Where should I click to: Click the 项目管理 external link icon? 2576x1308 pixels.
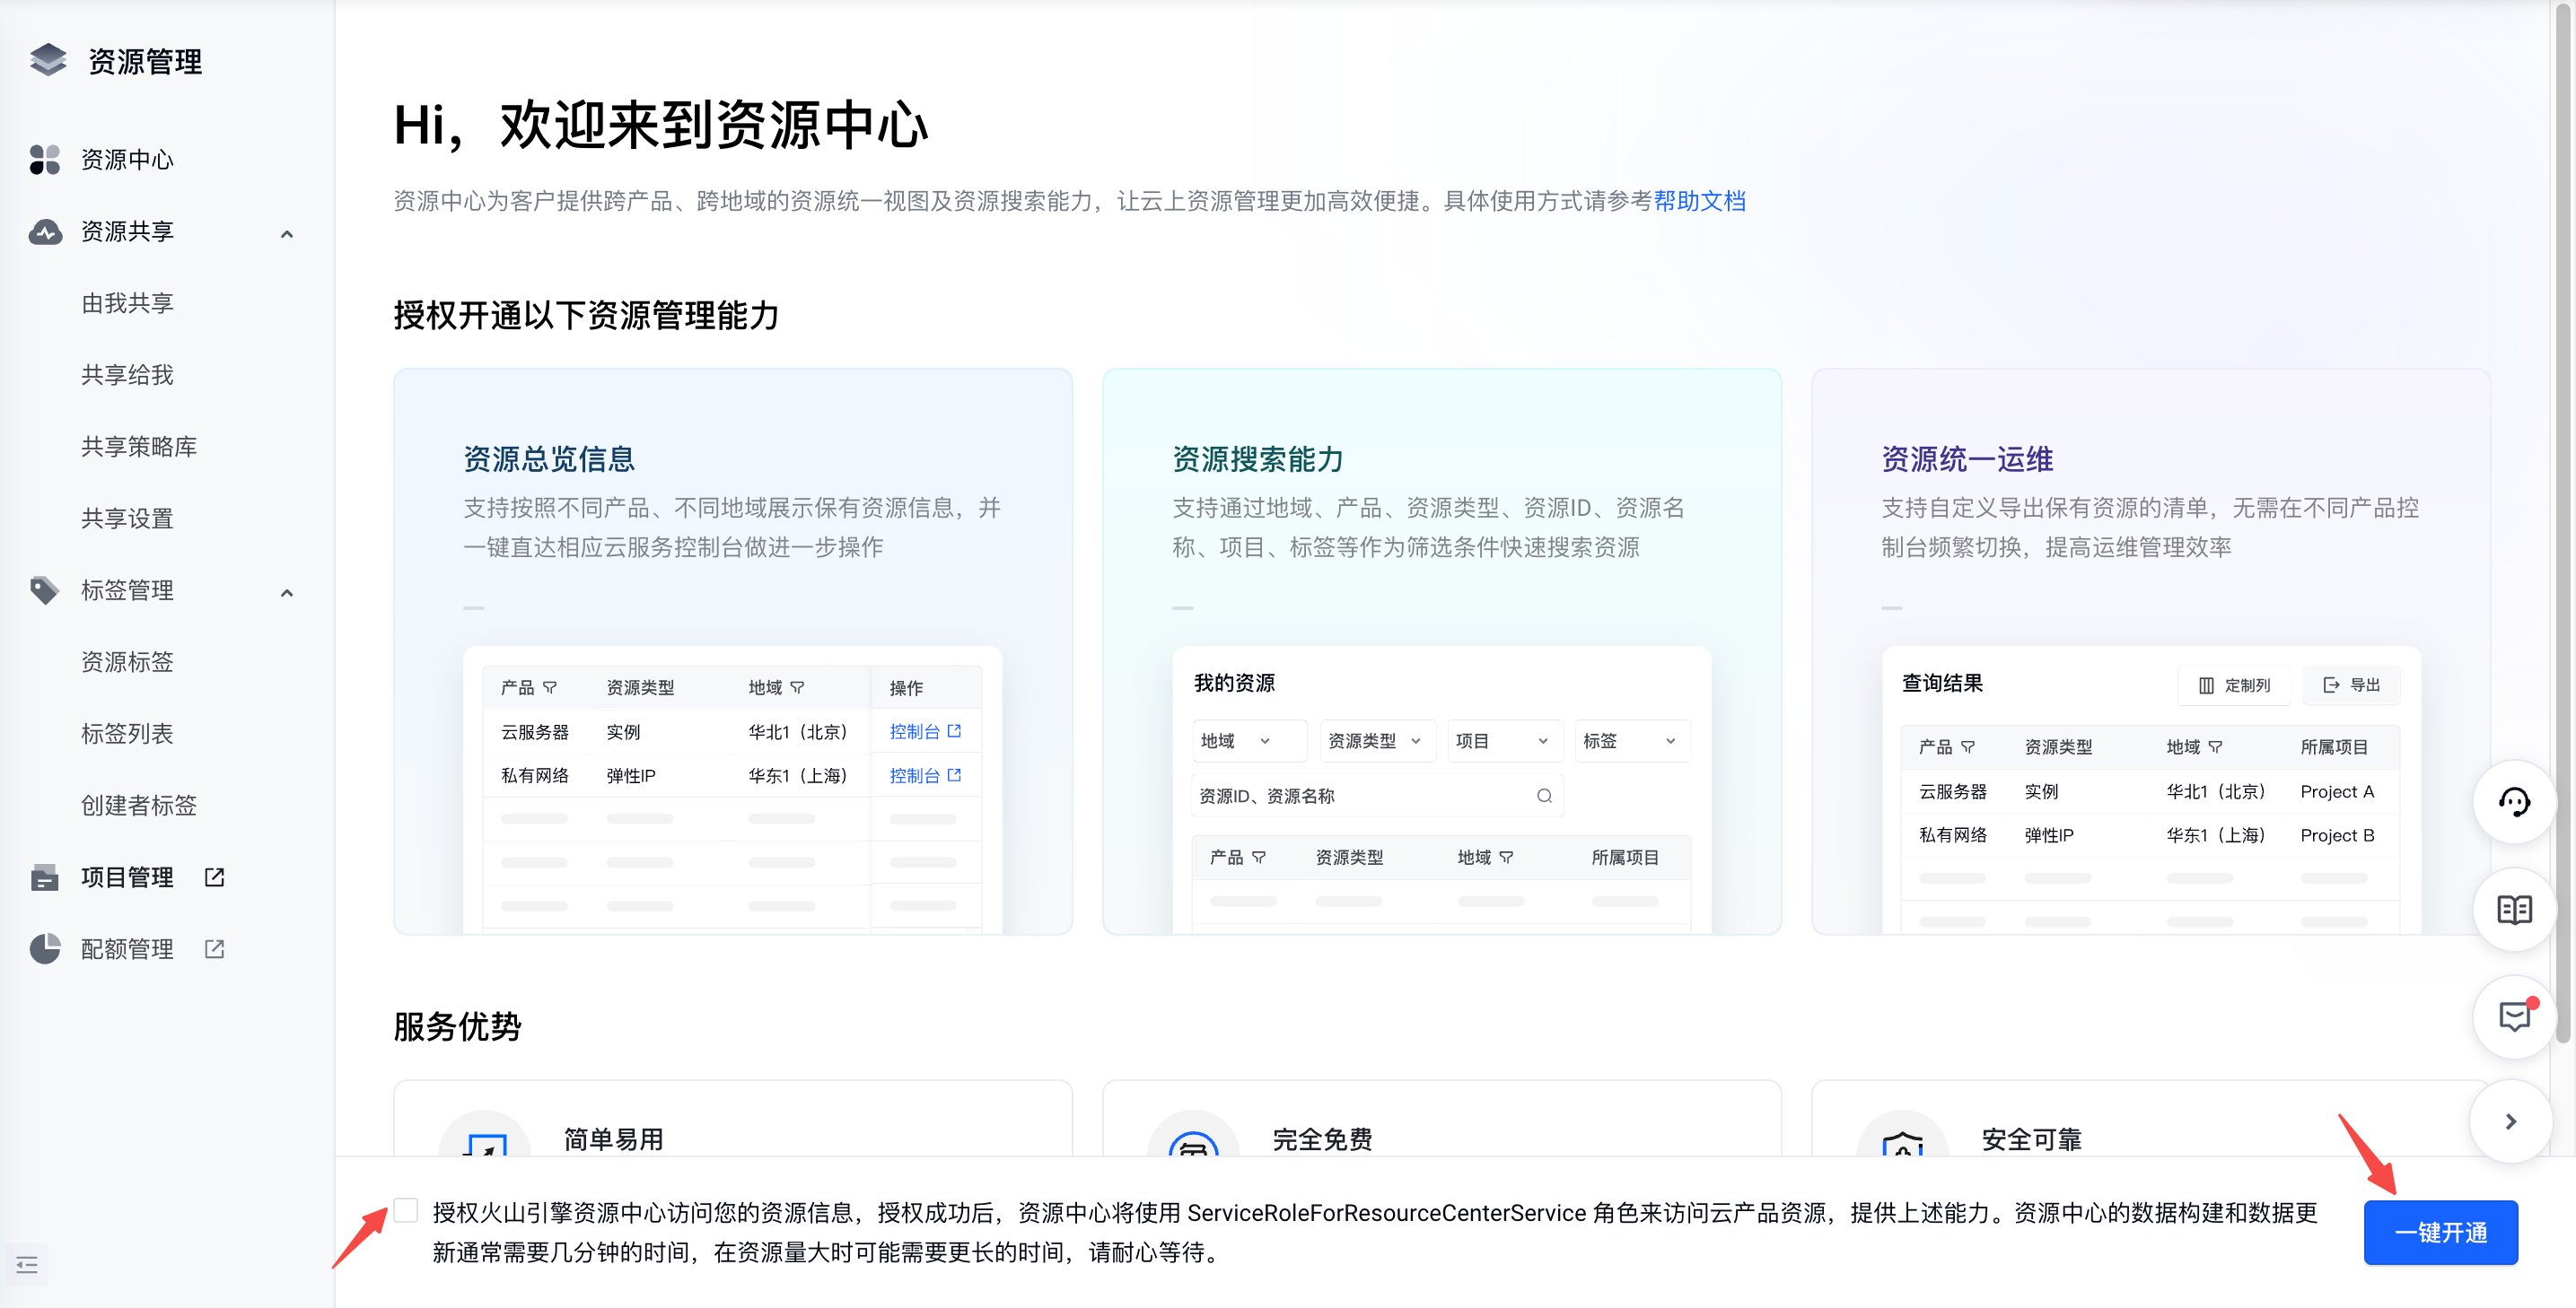[x=214, y=876]
